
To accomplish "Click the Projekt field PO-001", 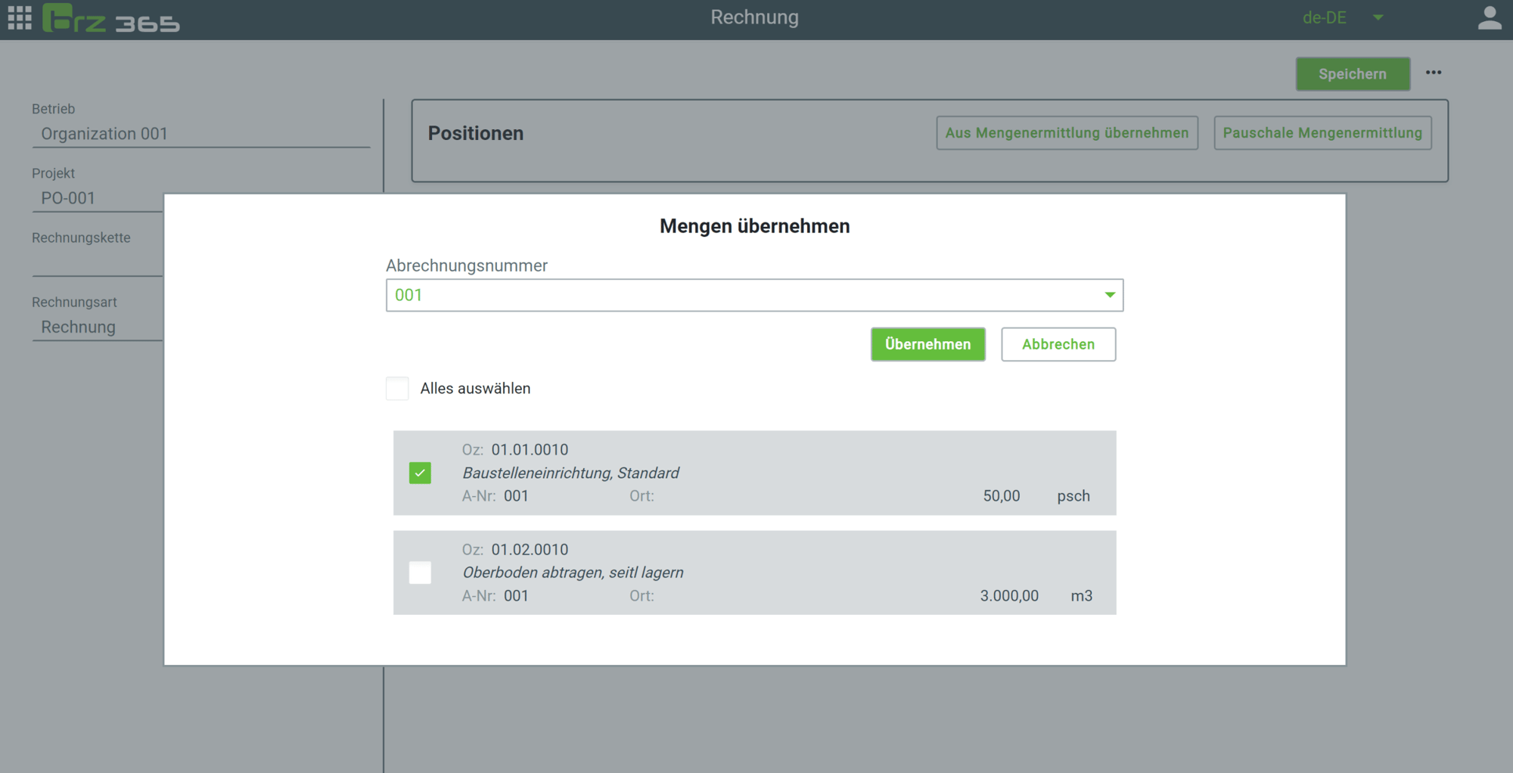I will click(97, 198).
